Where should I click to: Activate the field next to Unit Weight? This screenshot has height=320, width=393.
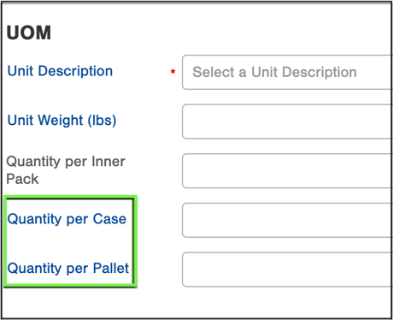click(287, 121)
